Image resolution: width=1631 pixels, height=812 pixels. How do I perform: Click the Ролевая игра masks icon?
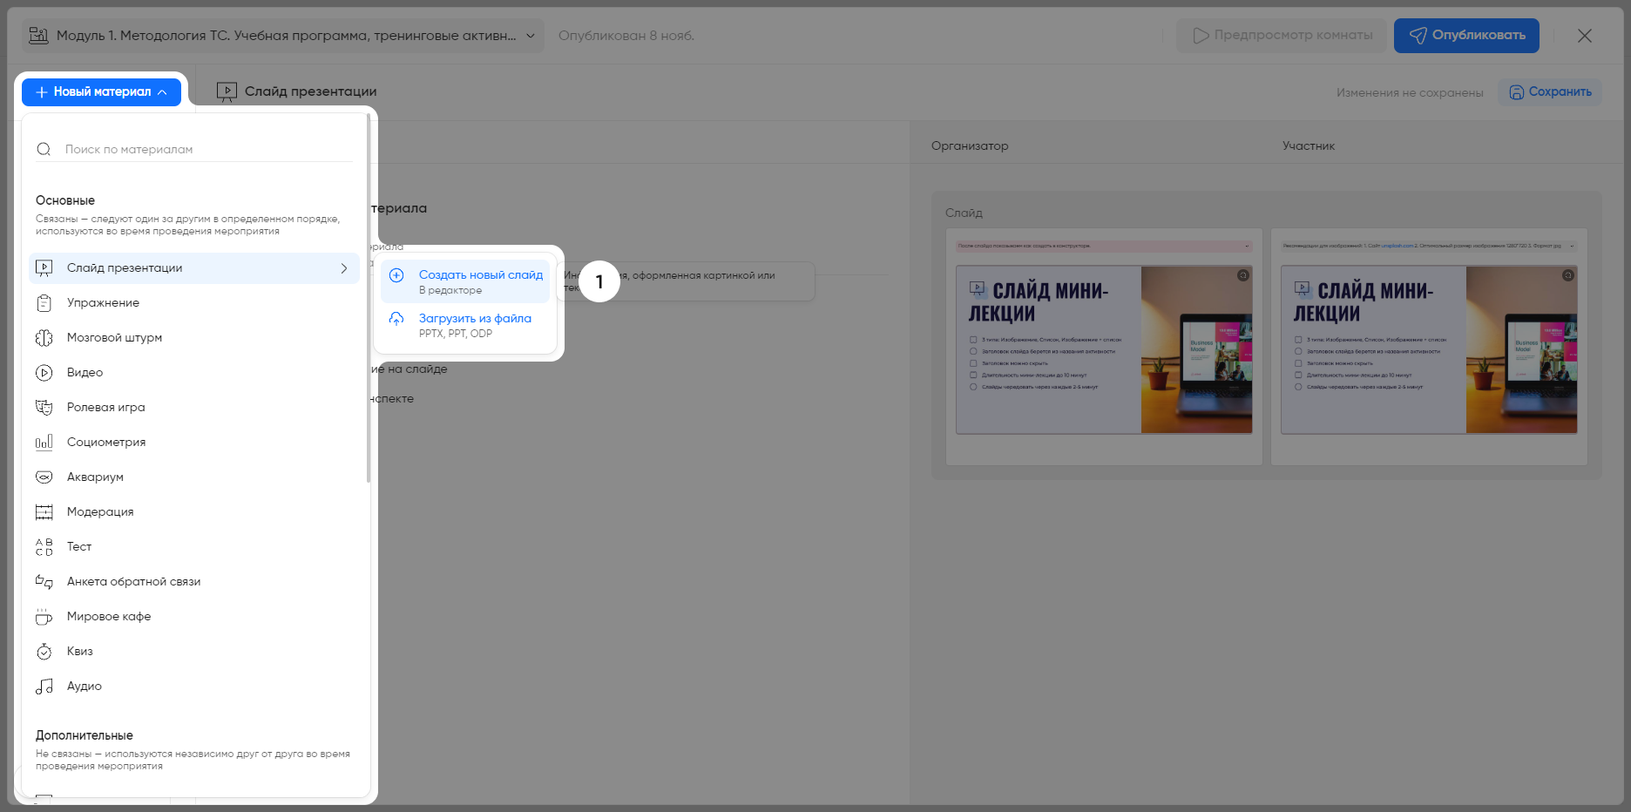tap(44, 408)
